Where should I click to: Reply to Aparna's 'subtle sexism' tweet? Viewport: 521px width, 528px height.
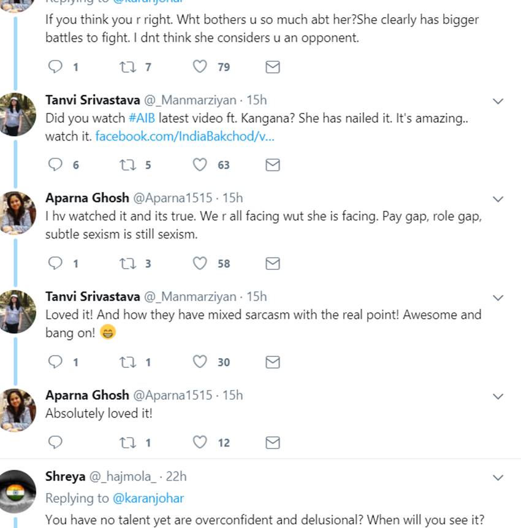tap(56, 263)
